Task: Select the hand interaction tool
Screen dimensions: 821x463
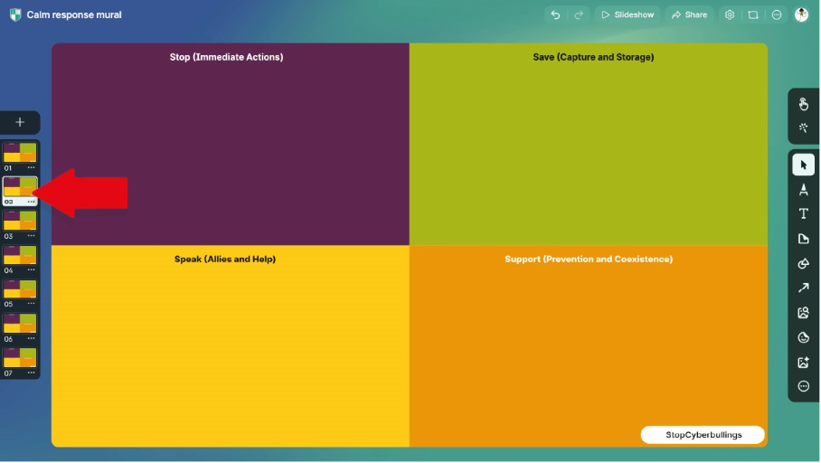Action: (803, 104)
